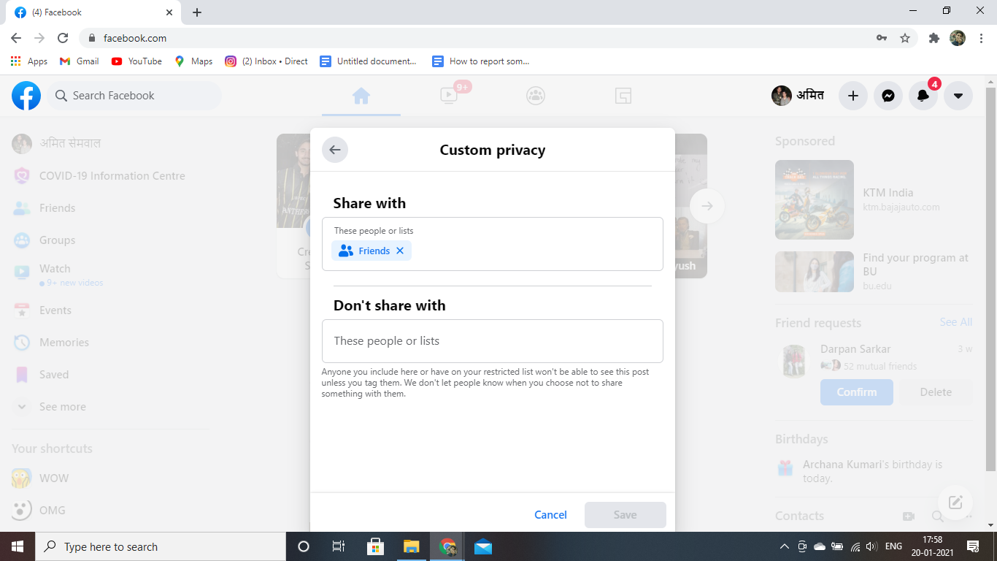
Task: Open the Facebook logo home link
Action: click(26, 96)
